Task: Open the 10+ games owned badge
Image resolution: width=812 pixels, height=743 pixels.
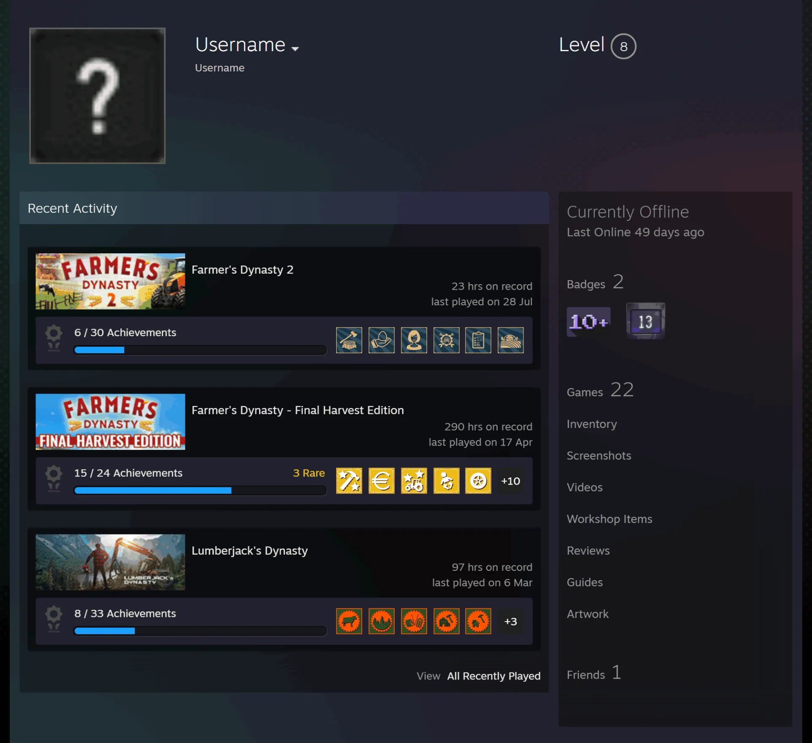Action: (x=588, y=322)
